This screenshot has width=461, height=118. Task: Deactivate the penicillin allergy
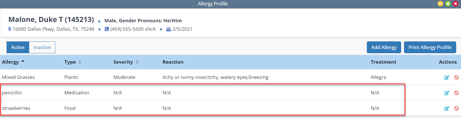(456, 93)
